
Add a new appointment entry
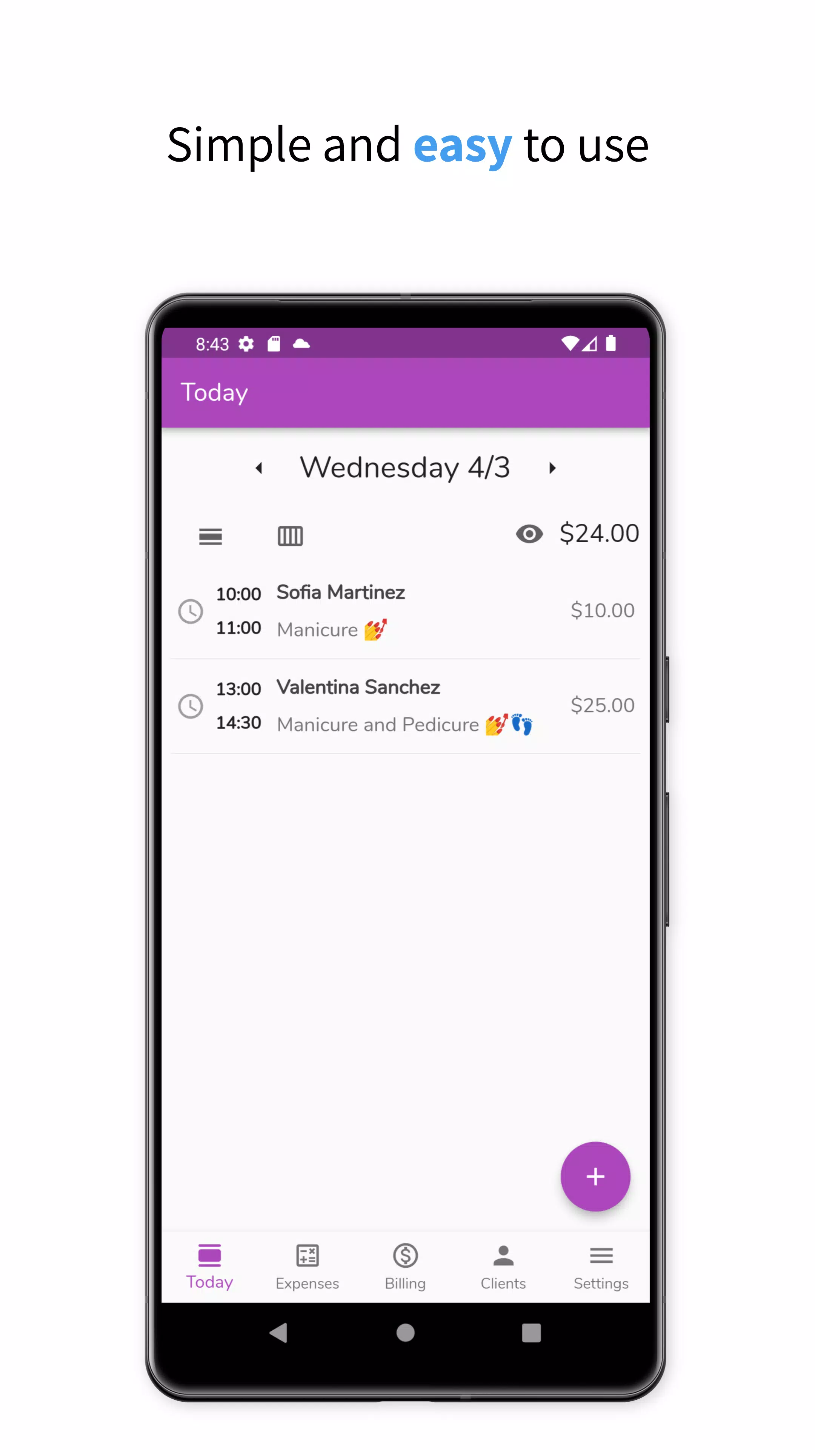pos(595,1176)
